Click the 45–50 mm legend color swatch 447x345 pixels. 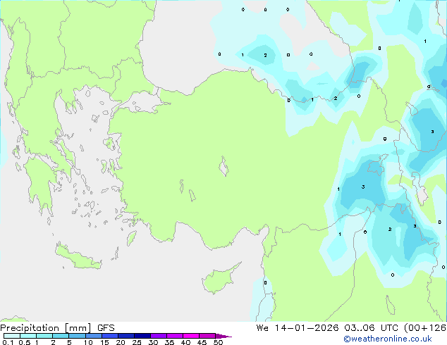coord(207,336)
